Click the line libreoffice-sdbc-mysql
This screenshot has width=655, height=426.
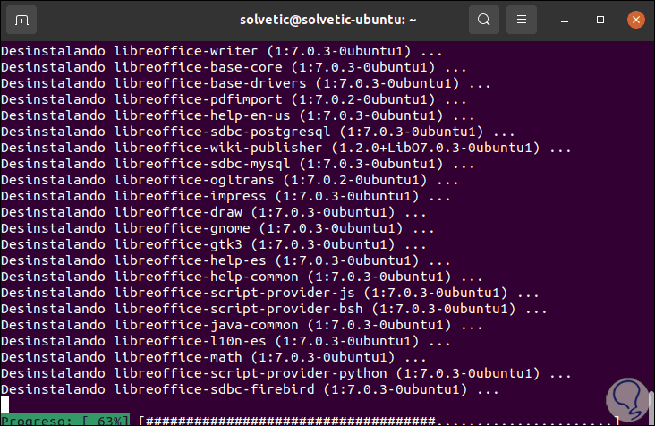238,164
